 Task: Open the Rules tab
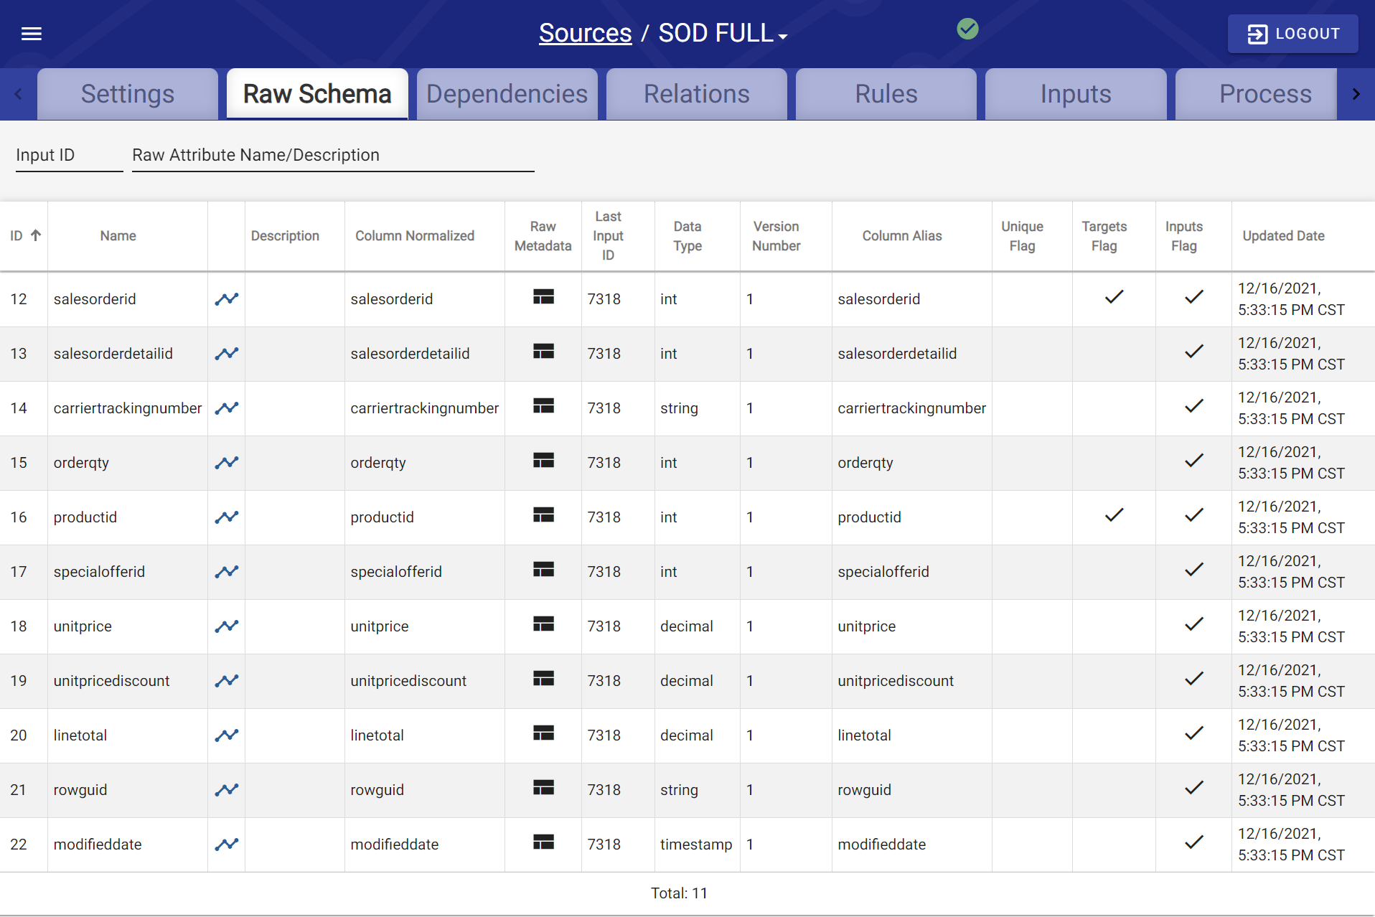[886, 93]
